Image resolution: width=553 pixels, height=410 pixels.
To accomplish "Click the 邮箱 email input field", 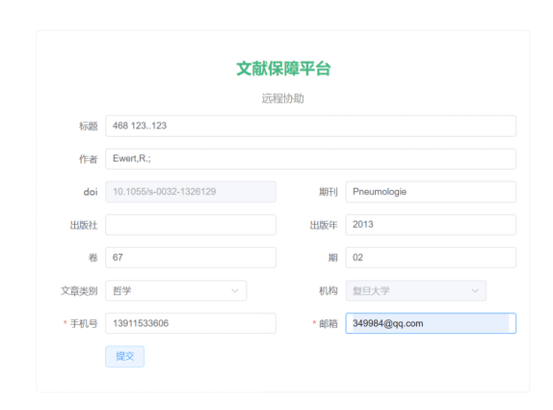I will [431, 323].
